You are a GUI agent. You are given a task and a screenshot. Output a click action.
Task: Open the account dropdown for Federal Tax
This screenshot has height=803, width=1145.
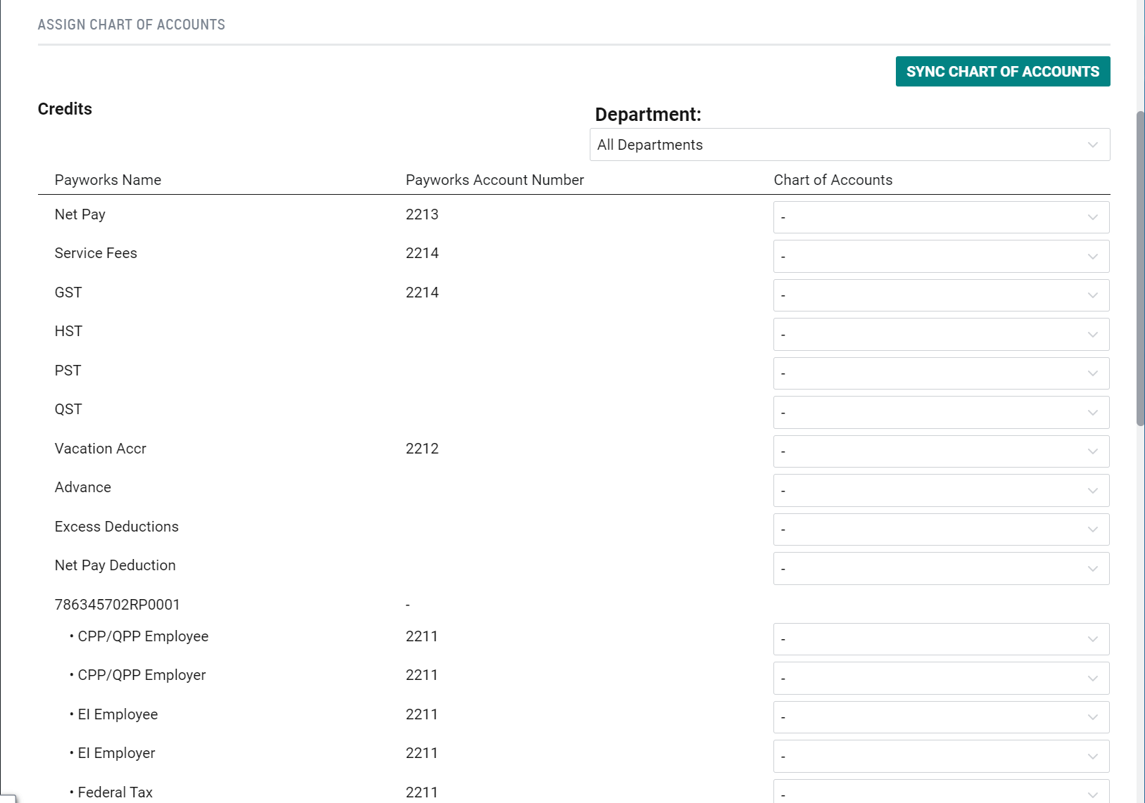(x=941, y=793)
